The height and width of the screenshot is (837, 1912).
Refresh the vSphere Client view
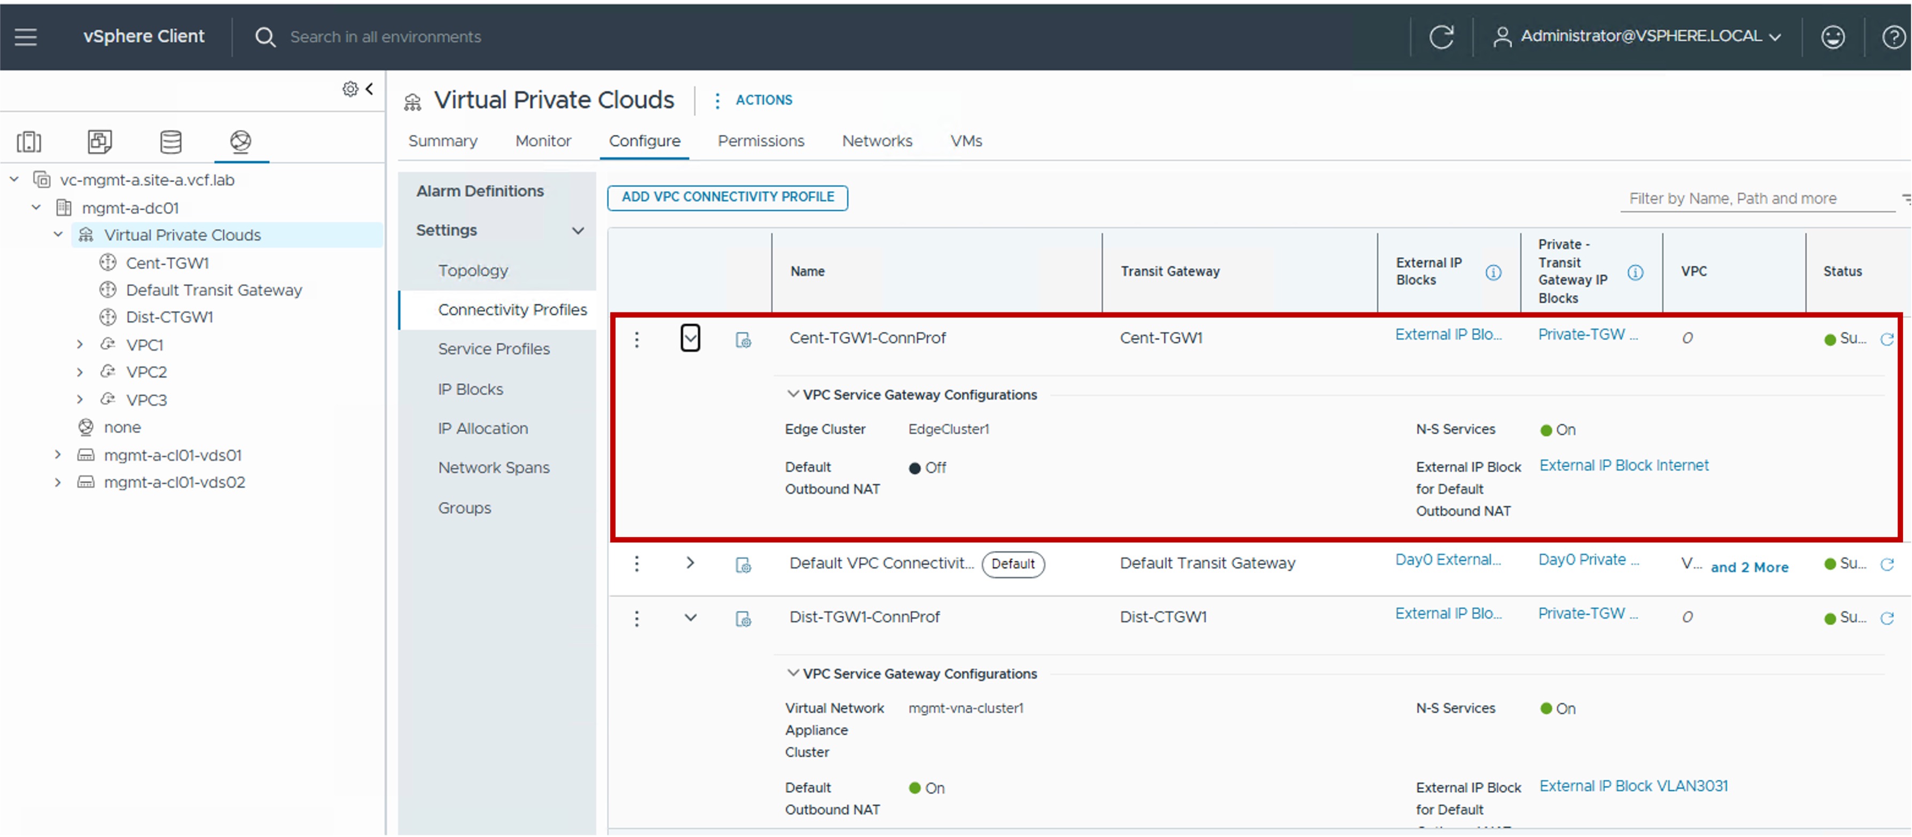click(x=1441, y=36)
